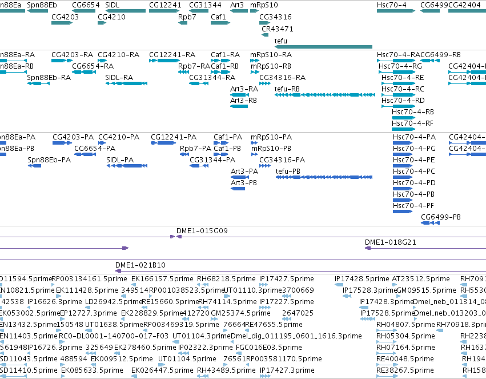
Task: Select the RE47655.5prime EST label
Action: tap(274, 325)
